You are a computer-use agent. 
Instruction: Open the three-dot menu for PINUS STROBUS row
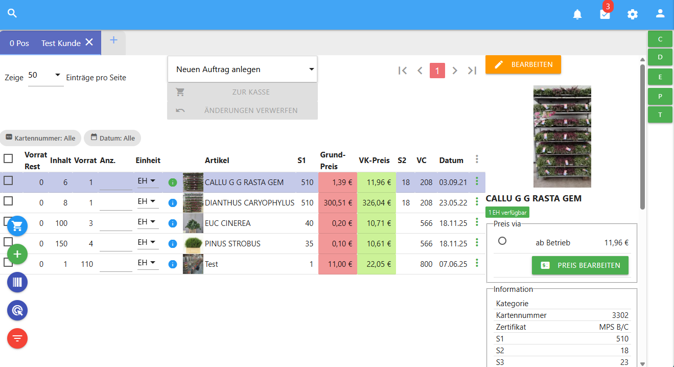coord(477,242)
